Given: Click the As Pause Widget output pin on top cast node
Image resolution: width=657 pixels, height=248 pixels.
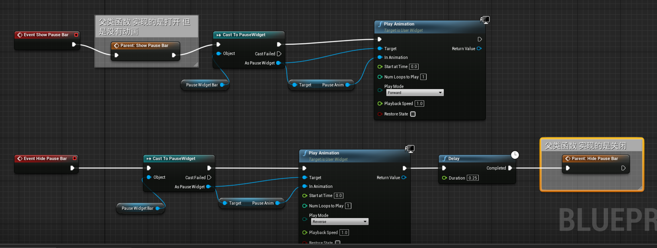Looking at the screenshot, I should coord(278,63).
